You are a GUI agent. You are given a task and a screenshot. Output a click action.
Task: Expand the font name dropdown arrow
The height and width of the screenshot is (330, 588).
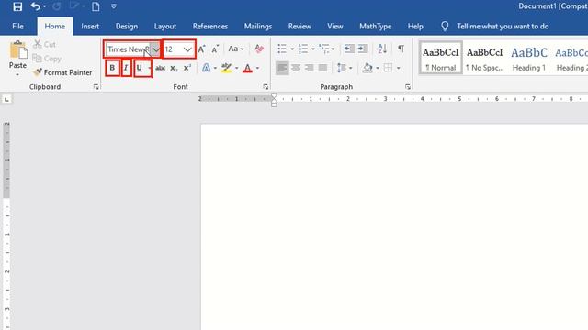155,49
